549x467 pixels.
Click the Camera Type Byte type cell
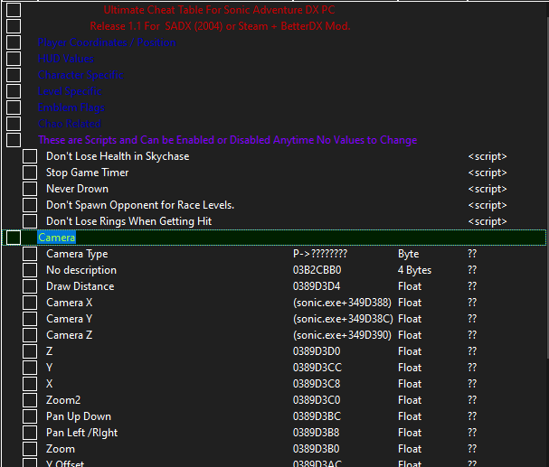[x=408, y=254]
